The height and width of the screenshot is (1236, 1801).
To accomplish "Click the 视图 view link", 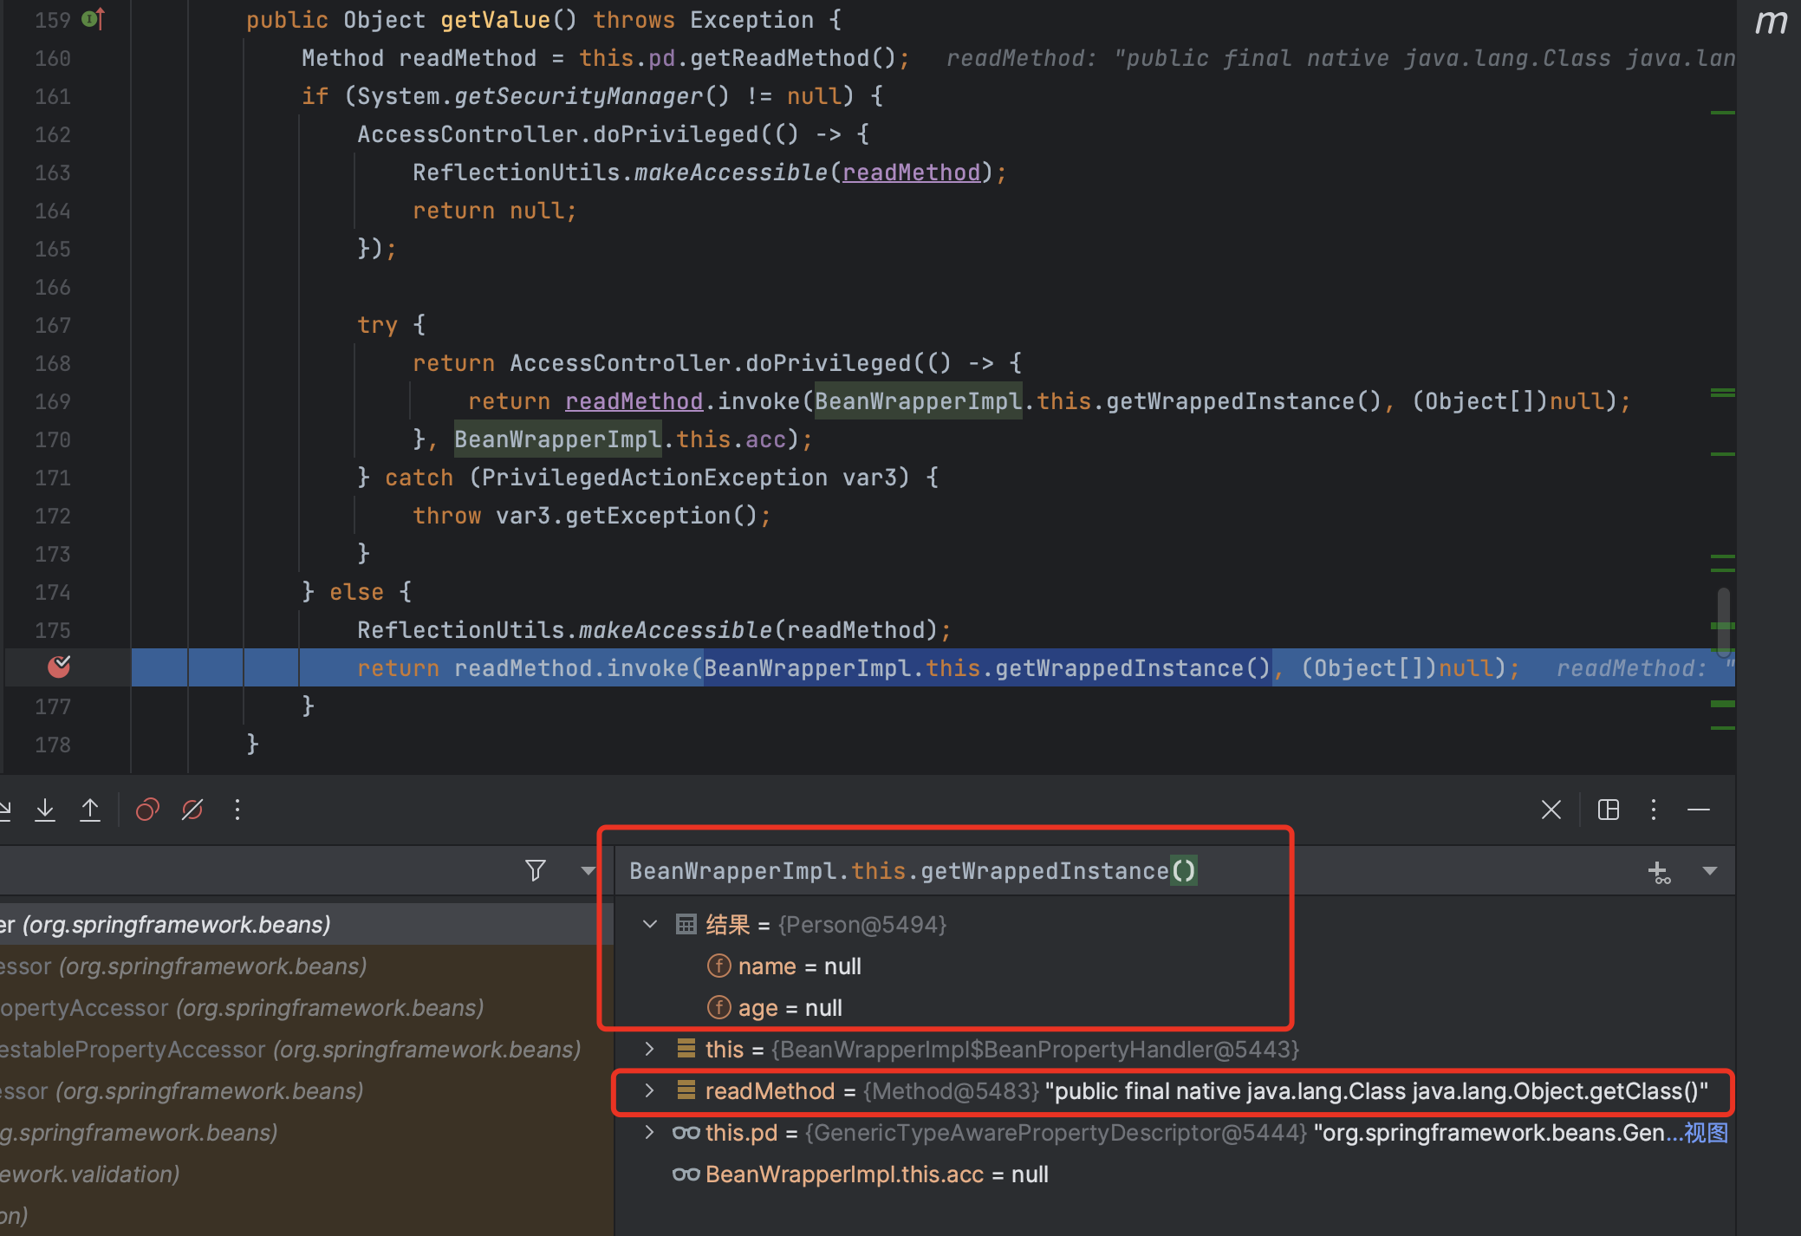I will click(1706, 1132).
